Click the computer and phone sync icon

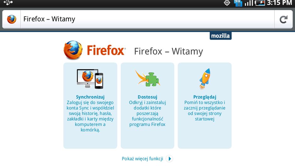(x=90, y=79)
